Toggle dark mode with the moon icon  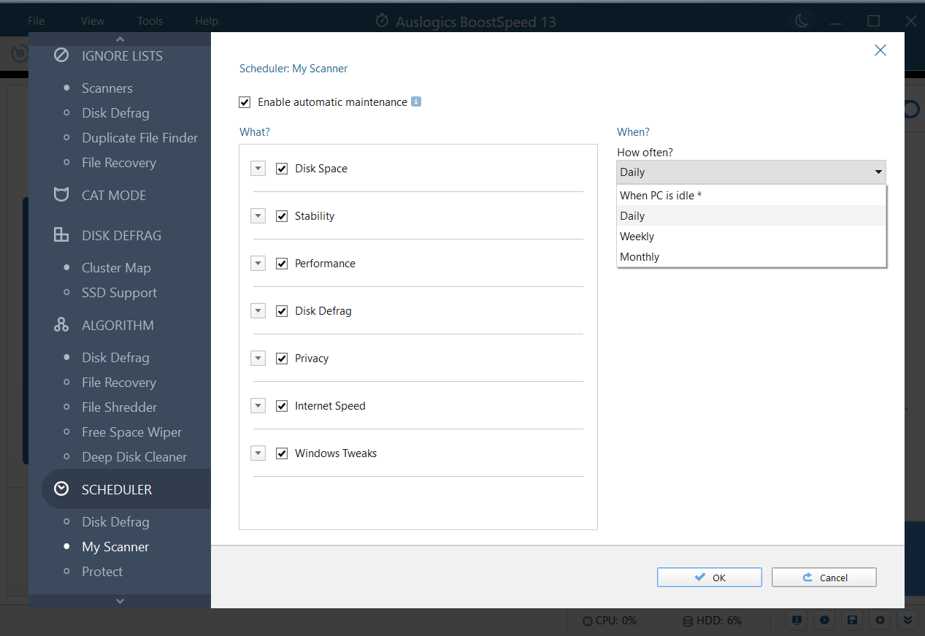pos(802,21)
